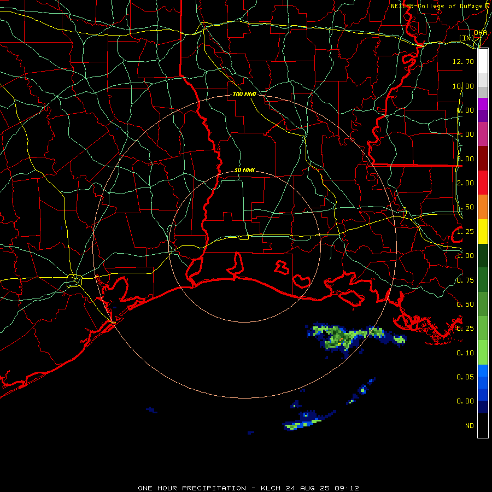
Task: Select the yellow 1.25 inch color band
Action: point(483,231)
